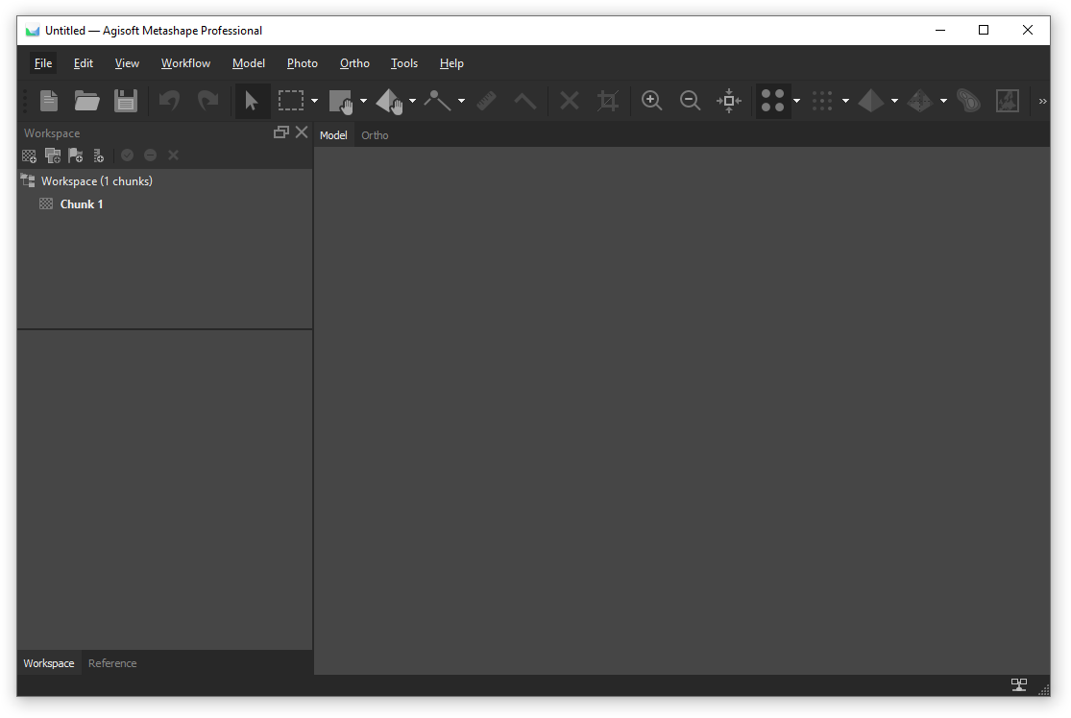Screen dimensions: 1071x718
Task: Switch to the Reference bottom tab
Action: (112, 663)
